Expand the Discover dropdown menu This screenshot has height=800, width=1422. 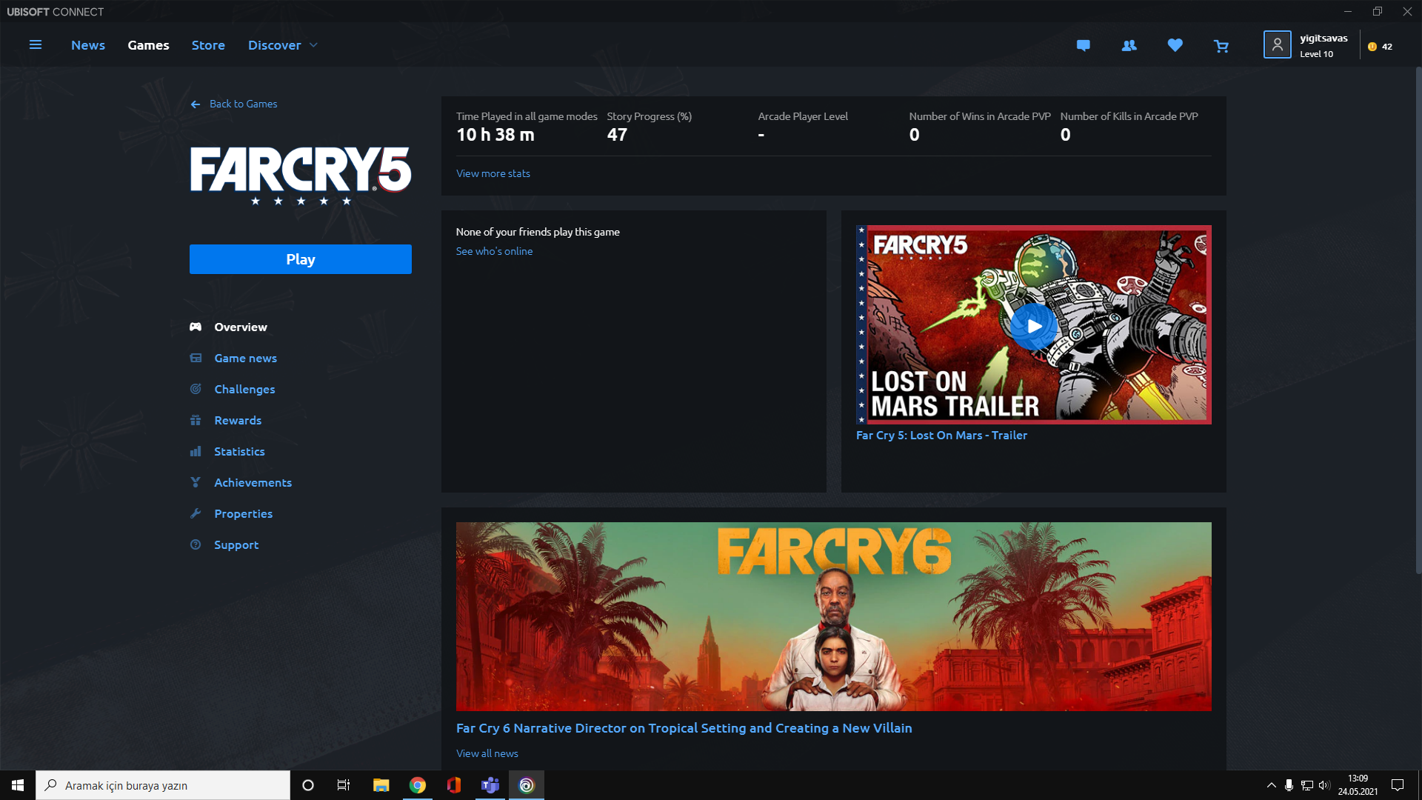pos(313,45)
